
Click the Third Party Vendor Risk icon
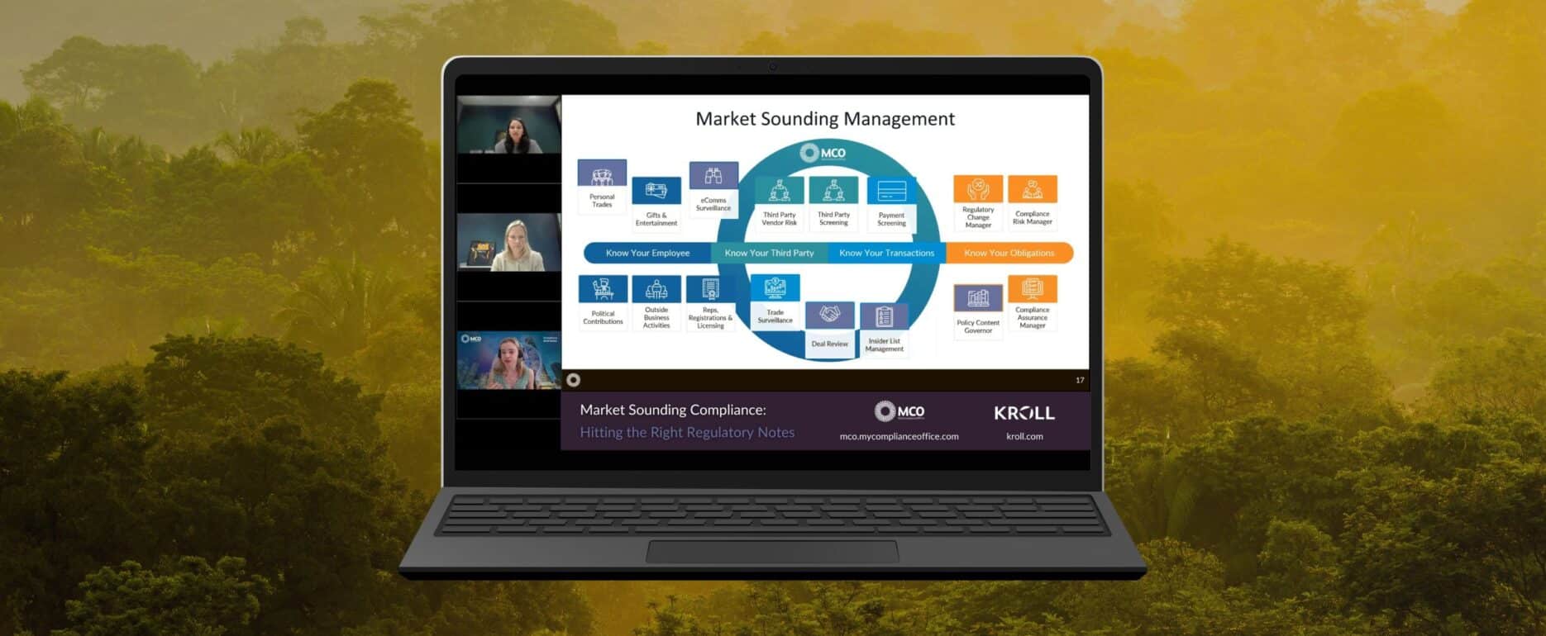[x=779, y=191]
